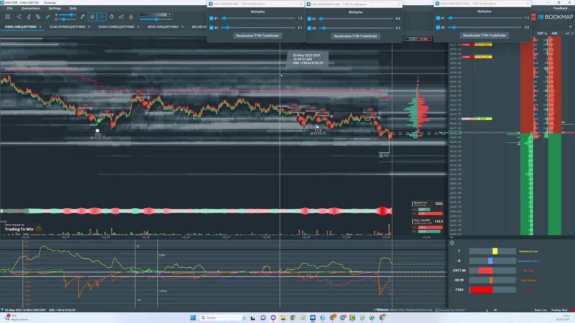The image size is (575, 323).
Task: Recalculate TTW-Tradefinder in GCM3 window
Action: tap(484, 35)
